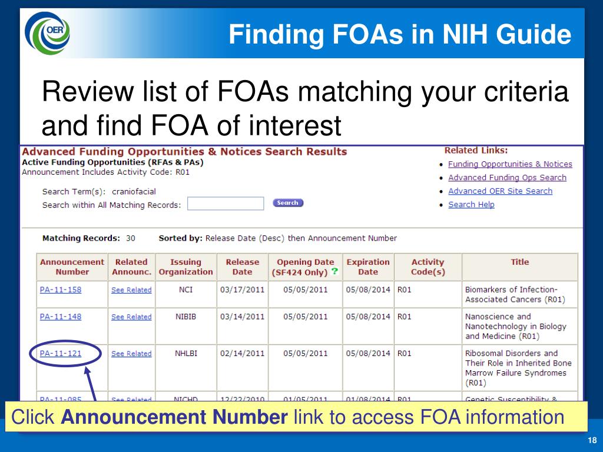Screen dimensions: 603x452
Task: Select release date 03/17/2011
Action: pos(242,290)
